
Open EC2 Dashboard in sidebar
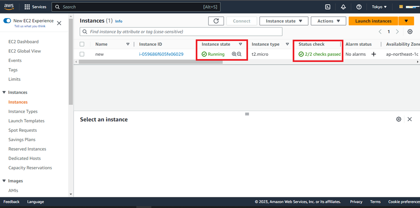tap(23, 41)
